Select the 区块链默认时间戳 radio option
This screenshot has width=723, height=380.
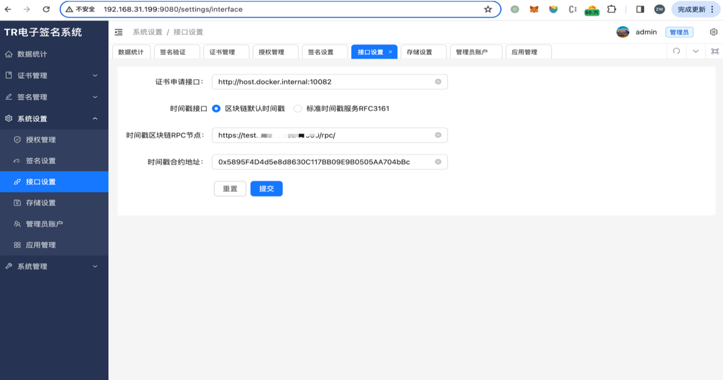pyautogui.click(x=216, y=108)
